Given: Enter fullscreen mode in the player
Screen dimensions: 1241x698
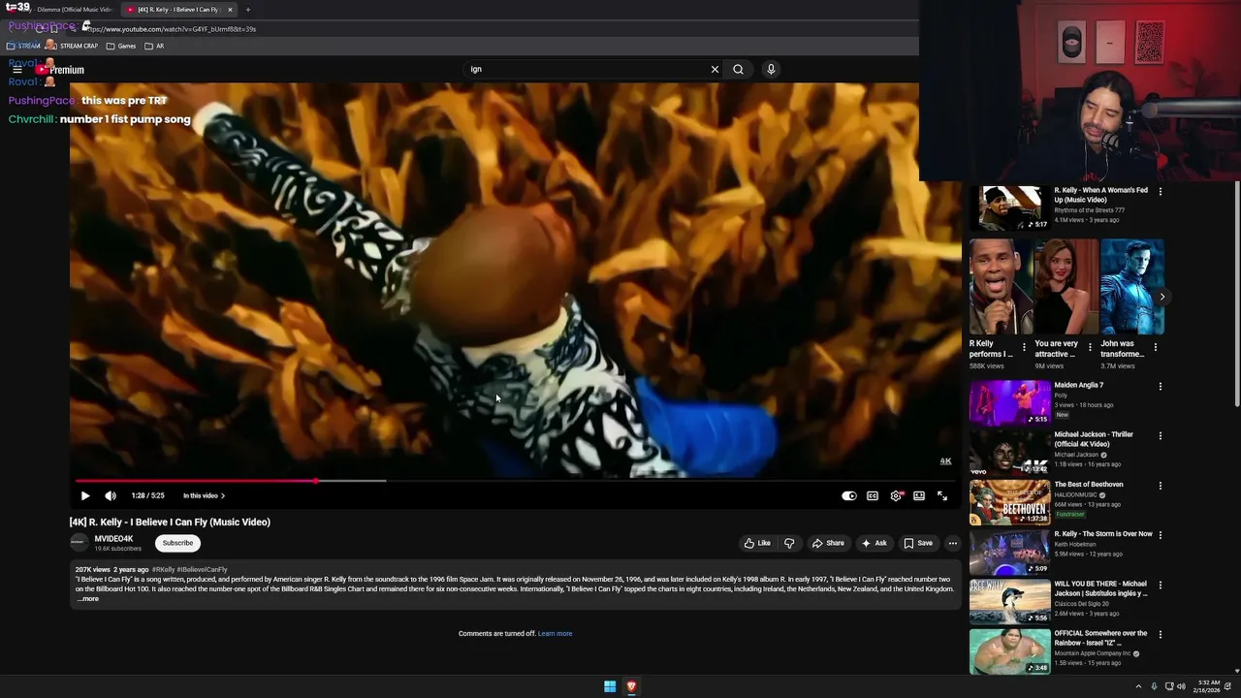Looking at the screenshot, I should click(x=942, y=495).
